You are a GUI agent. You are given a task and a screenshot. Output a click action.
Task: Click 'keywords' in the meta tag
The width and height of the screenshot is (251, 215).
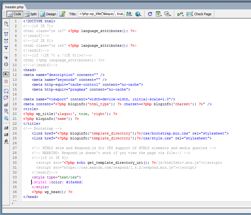point(66,80)
